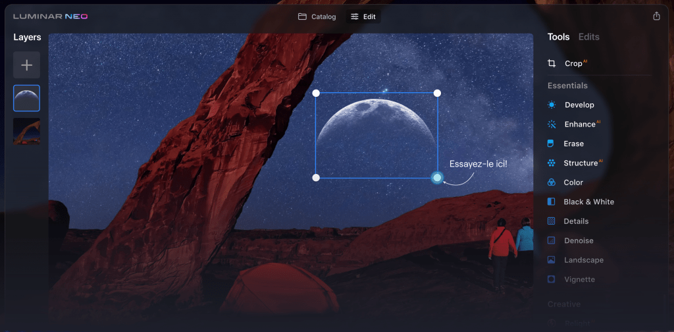Click the share export icon
Viewport: 674px width, 332px height.
tap(656, 16)
